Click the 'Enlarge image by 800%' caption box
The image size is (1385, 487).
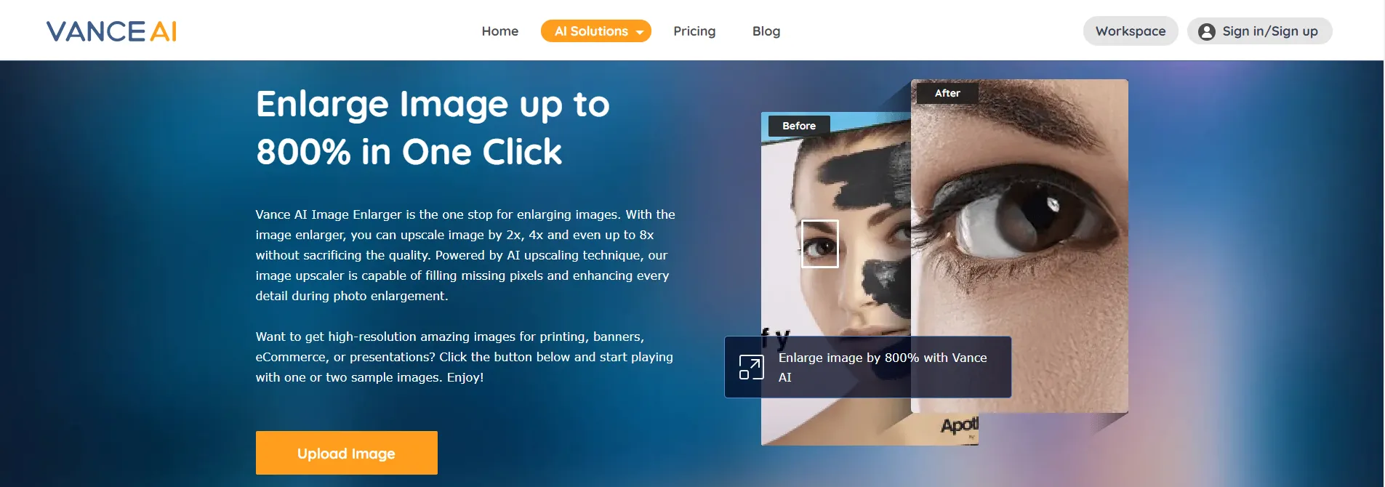867,367
